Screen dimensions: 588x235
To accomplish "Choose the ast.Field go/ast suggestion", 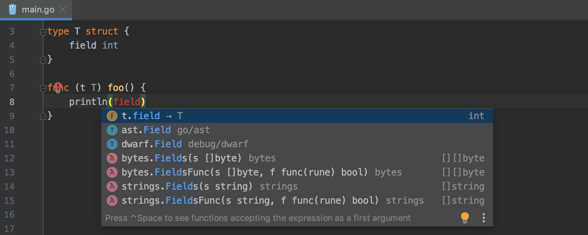I will [297, 130].
